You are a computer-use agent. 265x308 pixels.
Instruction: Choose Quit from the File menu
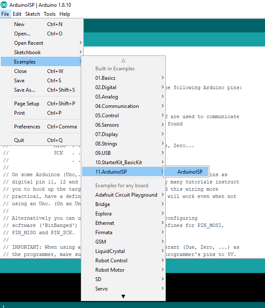click(41, 140)
